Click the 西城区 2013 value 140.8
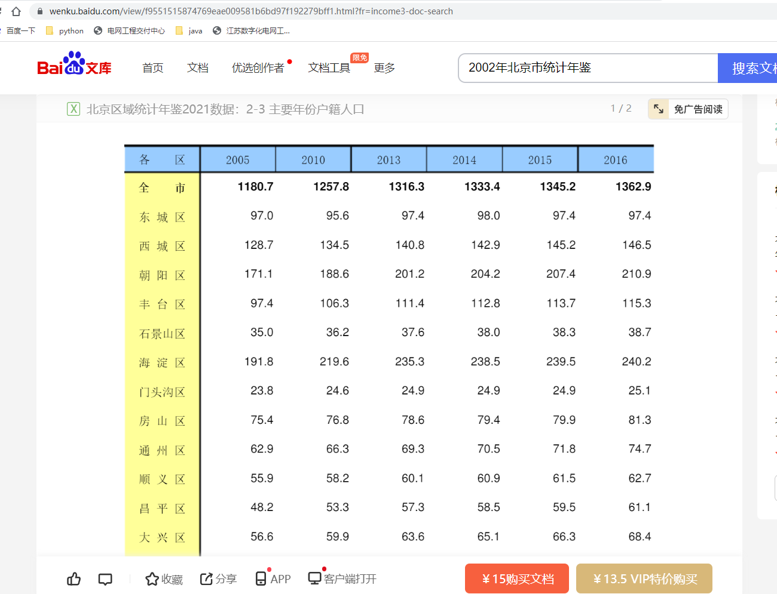The height and width of the screenshot is (594, 777). [409, 245]
